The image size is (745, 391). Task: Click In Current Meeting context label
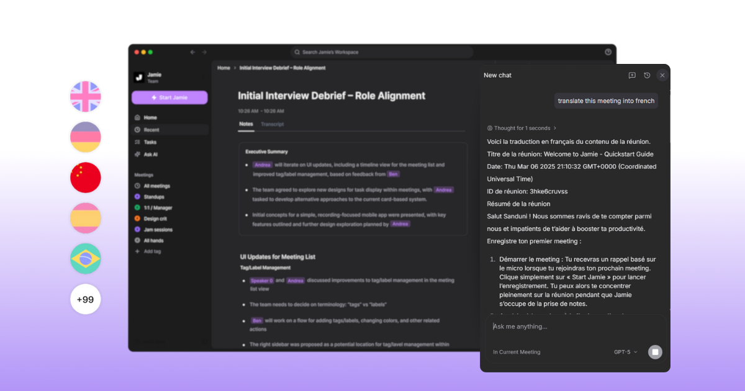click(517, 352)
